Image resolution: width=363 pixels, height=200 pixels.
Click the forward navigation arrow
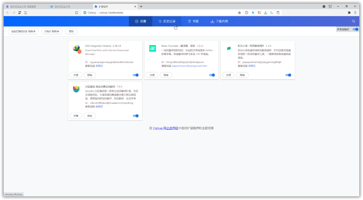[x=14, y=13]
